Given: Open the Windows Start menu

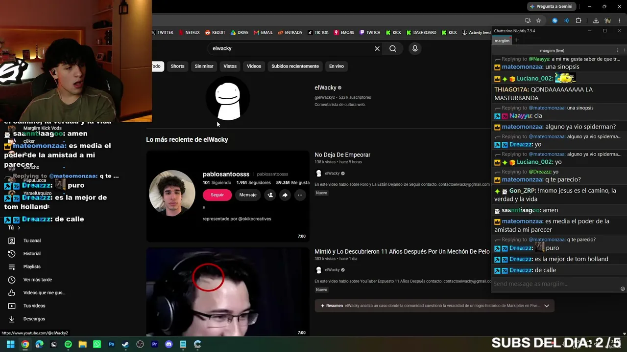Looking at the screenshot, I should [x=10, y=344].
